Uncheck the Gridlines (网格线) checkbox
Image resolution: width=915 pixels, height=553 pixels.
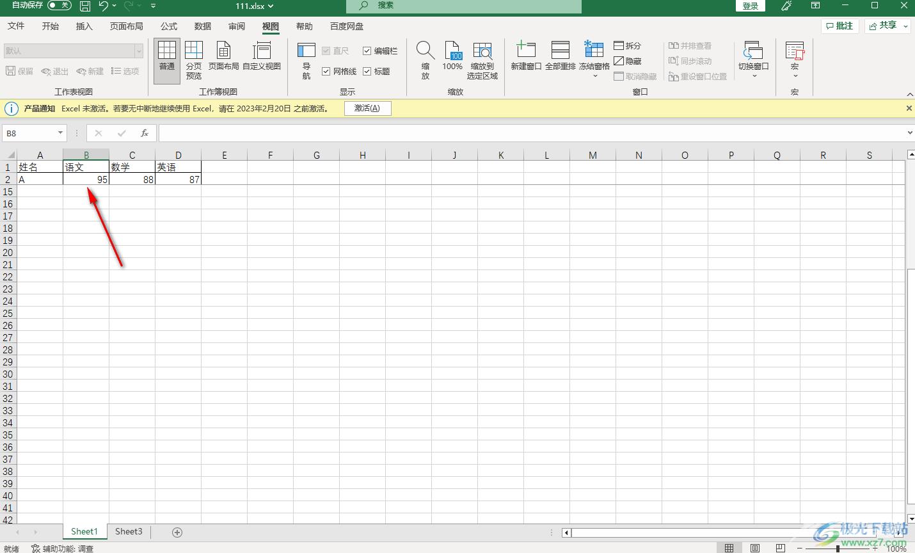click(326, 71)
